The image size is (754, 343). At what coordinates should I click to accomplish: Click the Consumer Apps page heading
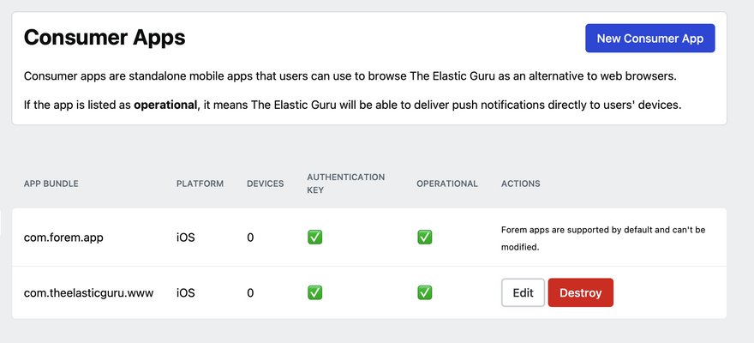105,38
